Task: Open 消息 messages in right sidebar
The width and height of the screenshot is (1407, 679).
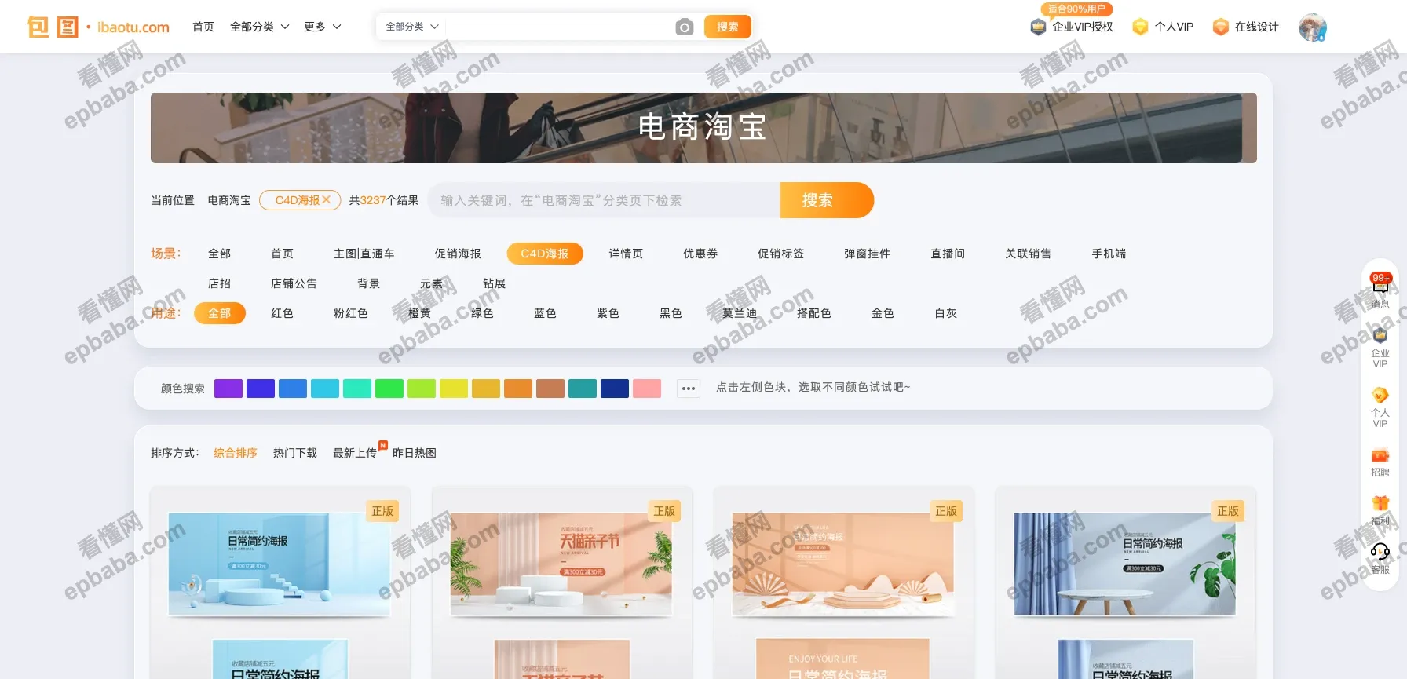Action: (x=1380, y=290)
